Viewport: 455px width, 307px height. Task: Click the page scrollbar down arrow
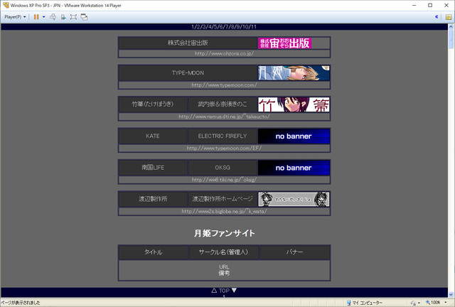click(451, 294)
